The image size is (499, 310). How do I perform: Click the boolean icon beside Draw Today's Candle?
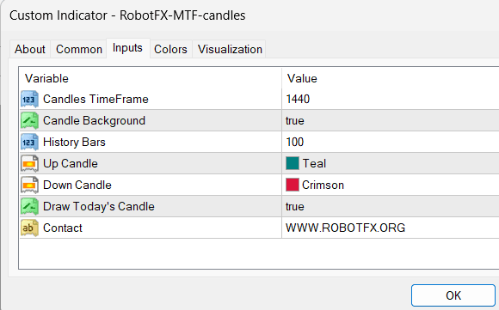[29, 206]
